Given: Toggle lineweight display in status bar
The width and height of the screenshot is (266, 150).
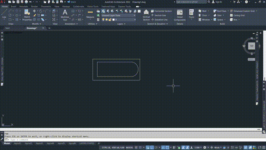Looking at the screenshot, I should [174, 147].
